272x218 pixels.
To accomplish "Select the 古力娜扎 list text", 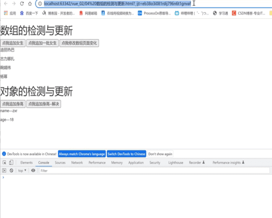I will pos(7,59).
